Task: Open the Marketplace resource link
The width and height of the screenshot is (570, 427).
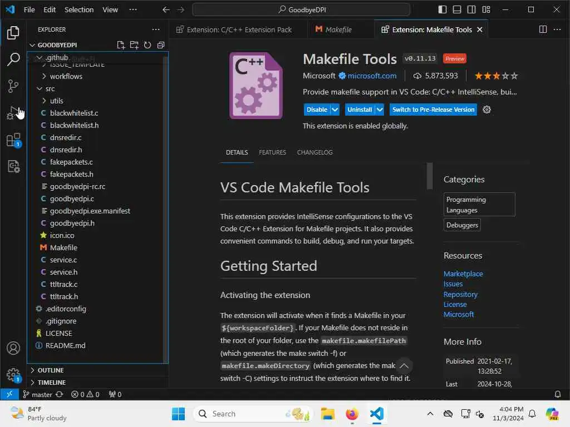Action: click(463, 274)
